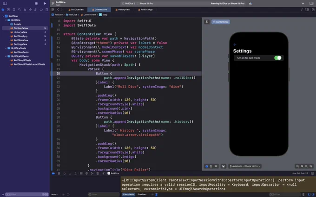Click step over in debug bar
Image resolution: width=316 pixels, height=197 pixels.
point(65,173)
